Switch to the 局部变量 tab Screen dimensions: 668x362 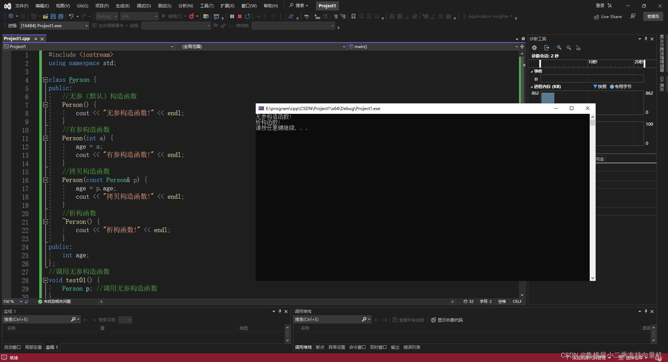tap(33, 347)
